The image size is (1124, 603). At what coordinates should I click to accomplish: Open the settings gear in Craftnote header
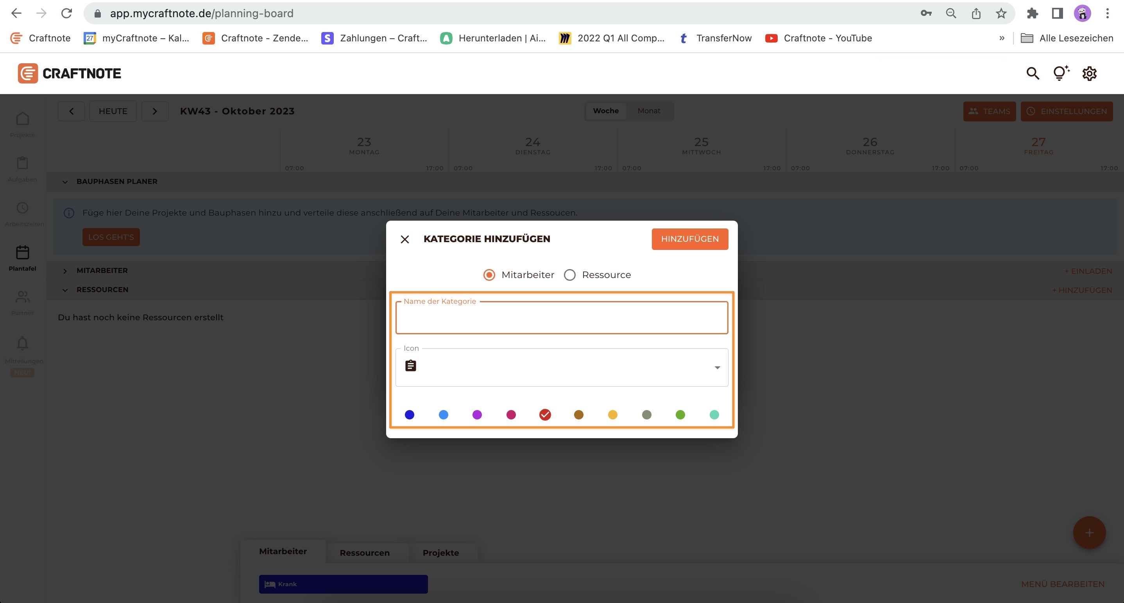click(1089, 73)
